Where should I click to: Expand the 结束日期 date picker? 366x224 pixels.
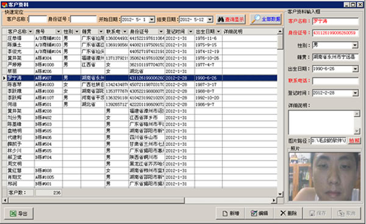(210, 20)
